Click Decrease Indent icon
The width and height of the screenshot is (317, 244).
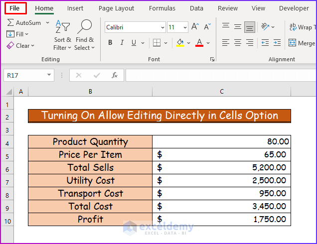pyautogui.click(x=265, y=43)
